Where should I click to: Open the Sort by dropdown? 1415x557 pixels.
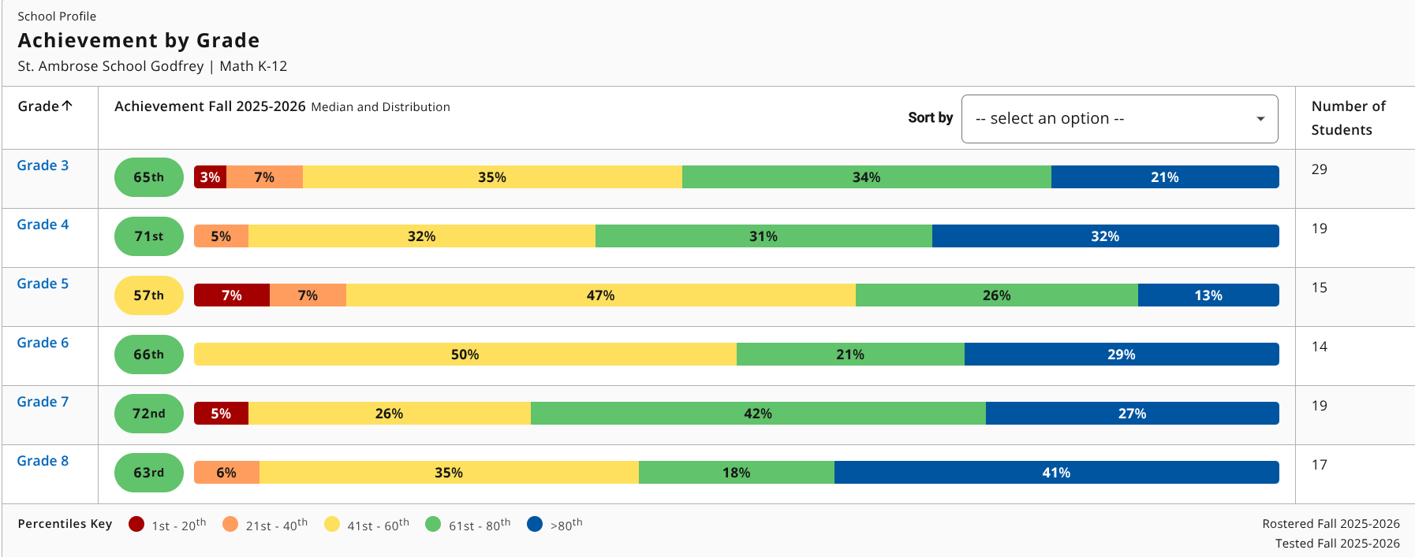pos(1118,119)
